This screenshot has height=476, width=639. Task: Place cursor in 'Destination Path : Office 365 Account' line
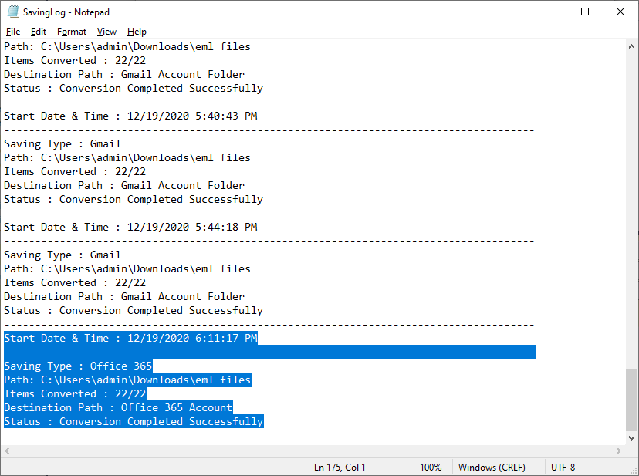coord(118,407)
